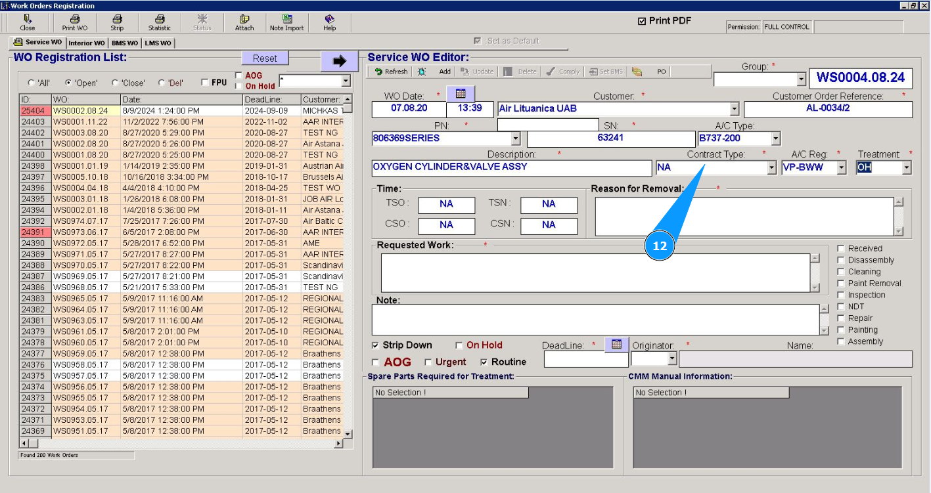
Task: Click the Print WO toolbar icon
Action: 74,20
